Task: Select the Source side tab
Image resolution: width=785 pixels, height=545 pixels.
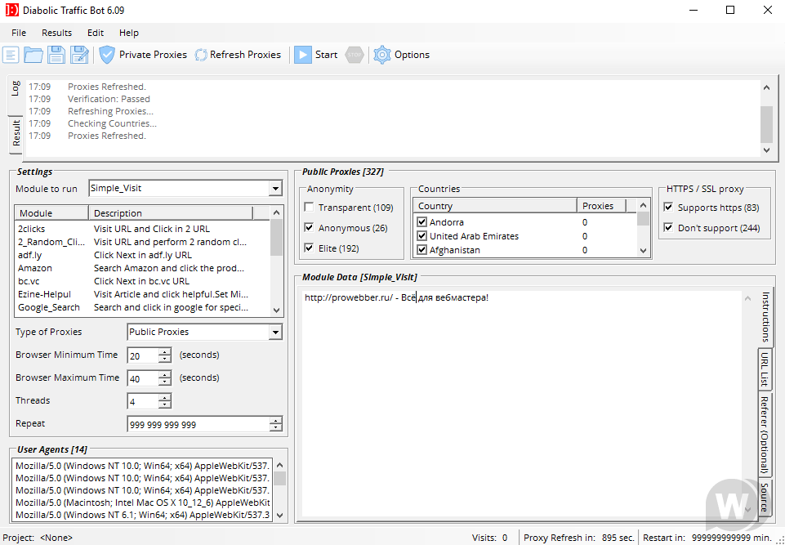Action: tap(765, 497)
